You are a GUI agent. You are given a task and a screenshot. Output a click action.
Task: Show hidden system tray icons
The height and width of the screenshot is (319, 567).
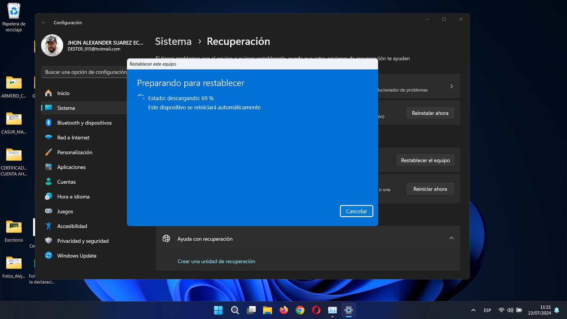click(x=473, y=310)
